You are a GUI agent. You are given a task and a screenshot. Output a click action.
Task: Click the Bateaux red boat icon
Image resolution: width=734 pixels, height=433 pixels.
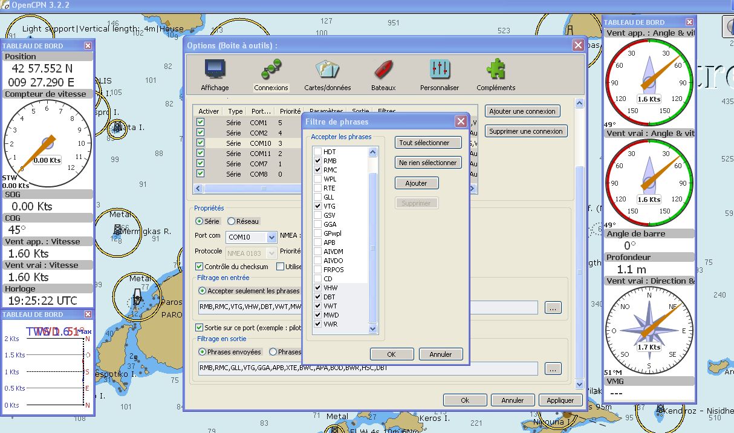click(383, 70)
